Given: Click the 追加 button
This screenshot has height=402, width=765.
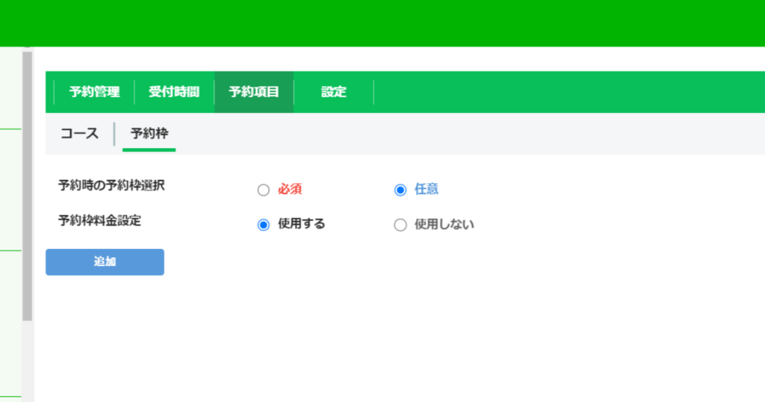Looking at the screenshot, I should 105,262.
